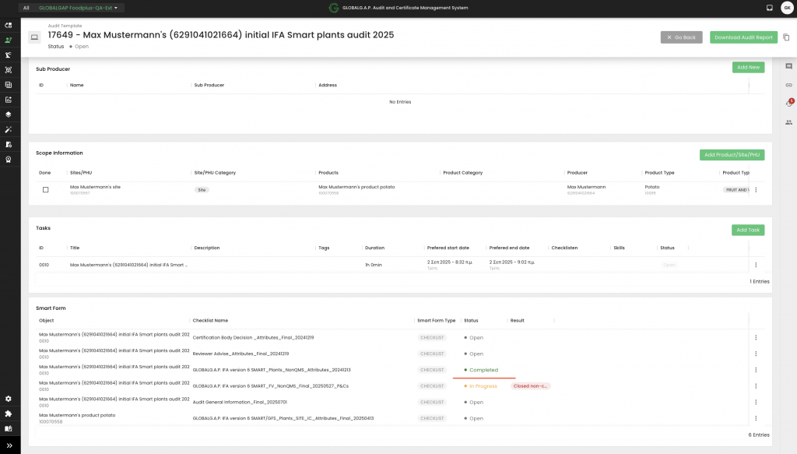
Task: Click the layers stack icon in sidebar
Action: click(x=9, y=114)
